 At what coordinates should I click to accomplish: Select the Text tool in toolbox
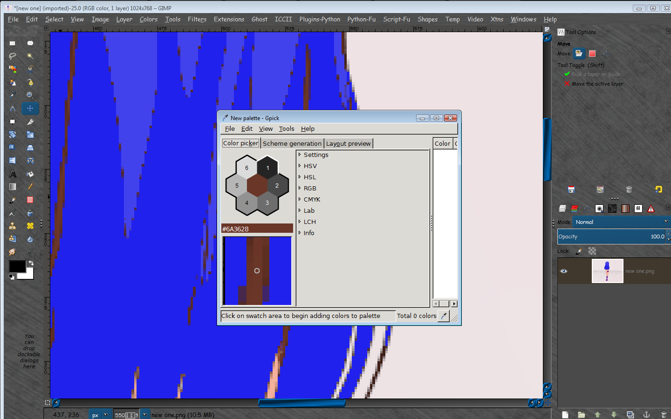point(13,174)
